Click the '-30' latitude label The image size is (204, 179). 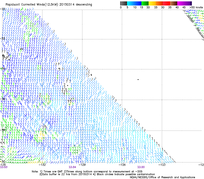coord(2,161)
